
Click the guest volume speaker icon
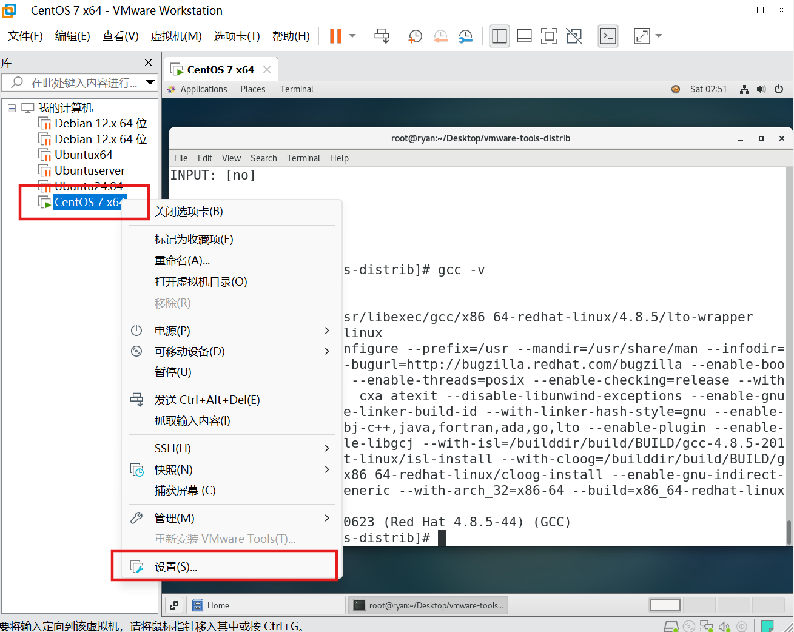click(x=761, y=89)
